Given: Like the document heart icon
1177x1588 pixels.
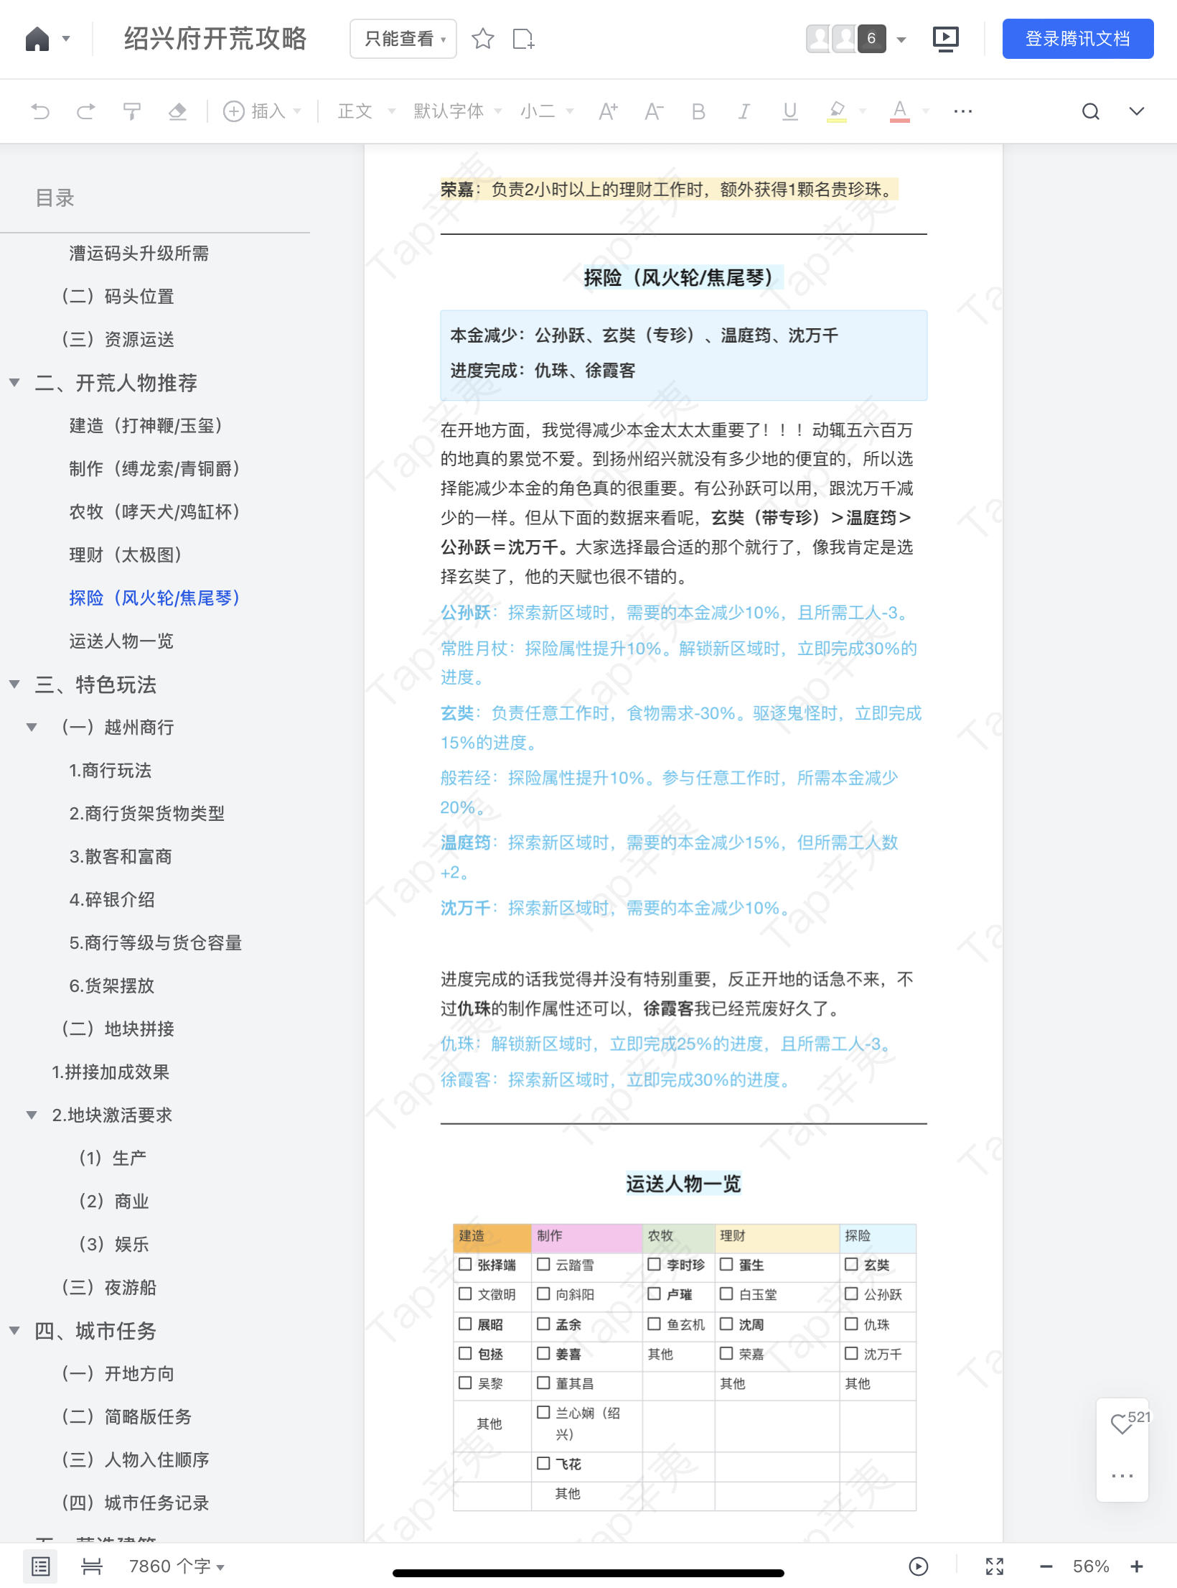Looking at the screenshot, I should click(1122, 1424).
